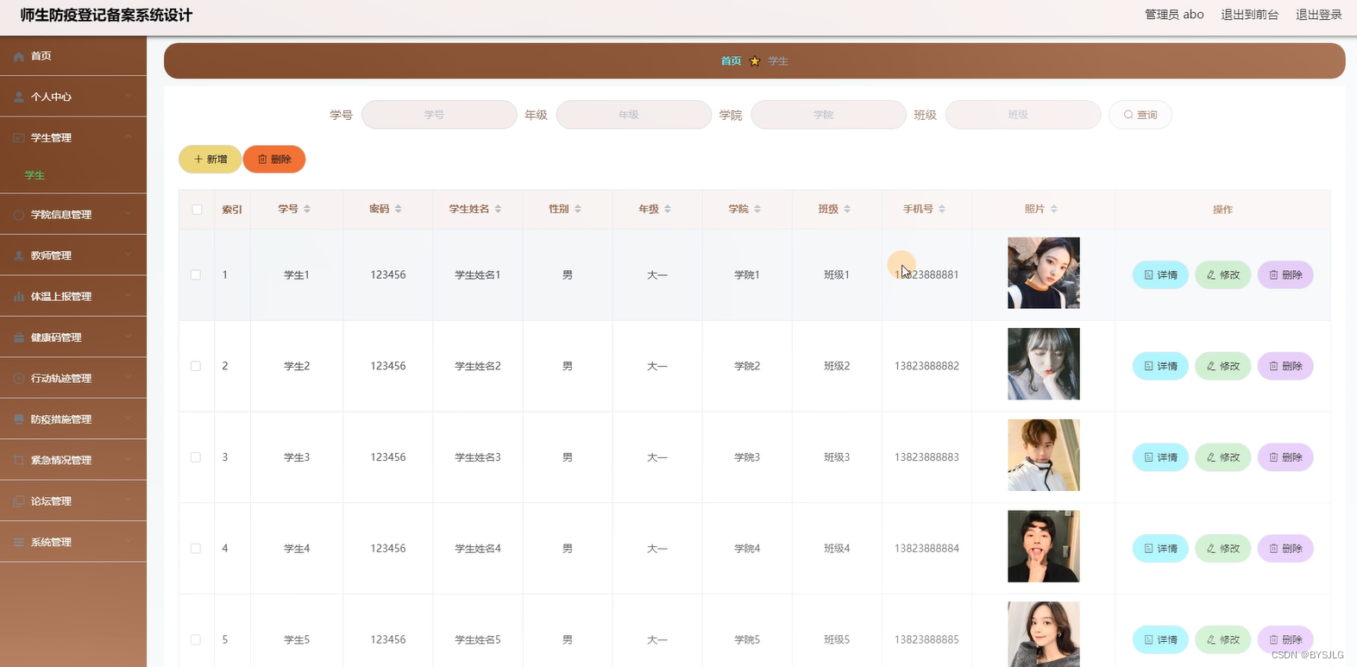Click the icon beside 行动轨迹管理

[x=19, y=379]
